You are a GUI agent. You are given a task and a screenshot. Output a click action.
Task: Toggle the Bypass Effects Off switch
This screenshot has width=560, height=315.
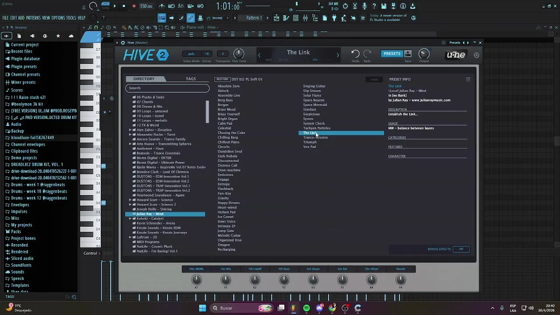tap(461, 249)
